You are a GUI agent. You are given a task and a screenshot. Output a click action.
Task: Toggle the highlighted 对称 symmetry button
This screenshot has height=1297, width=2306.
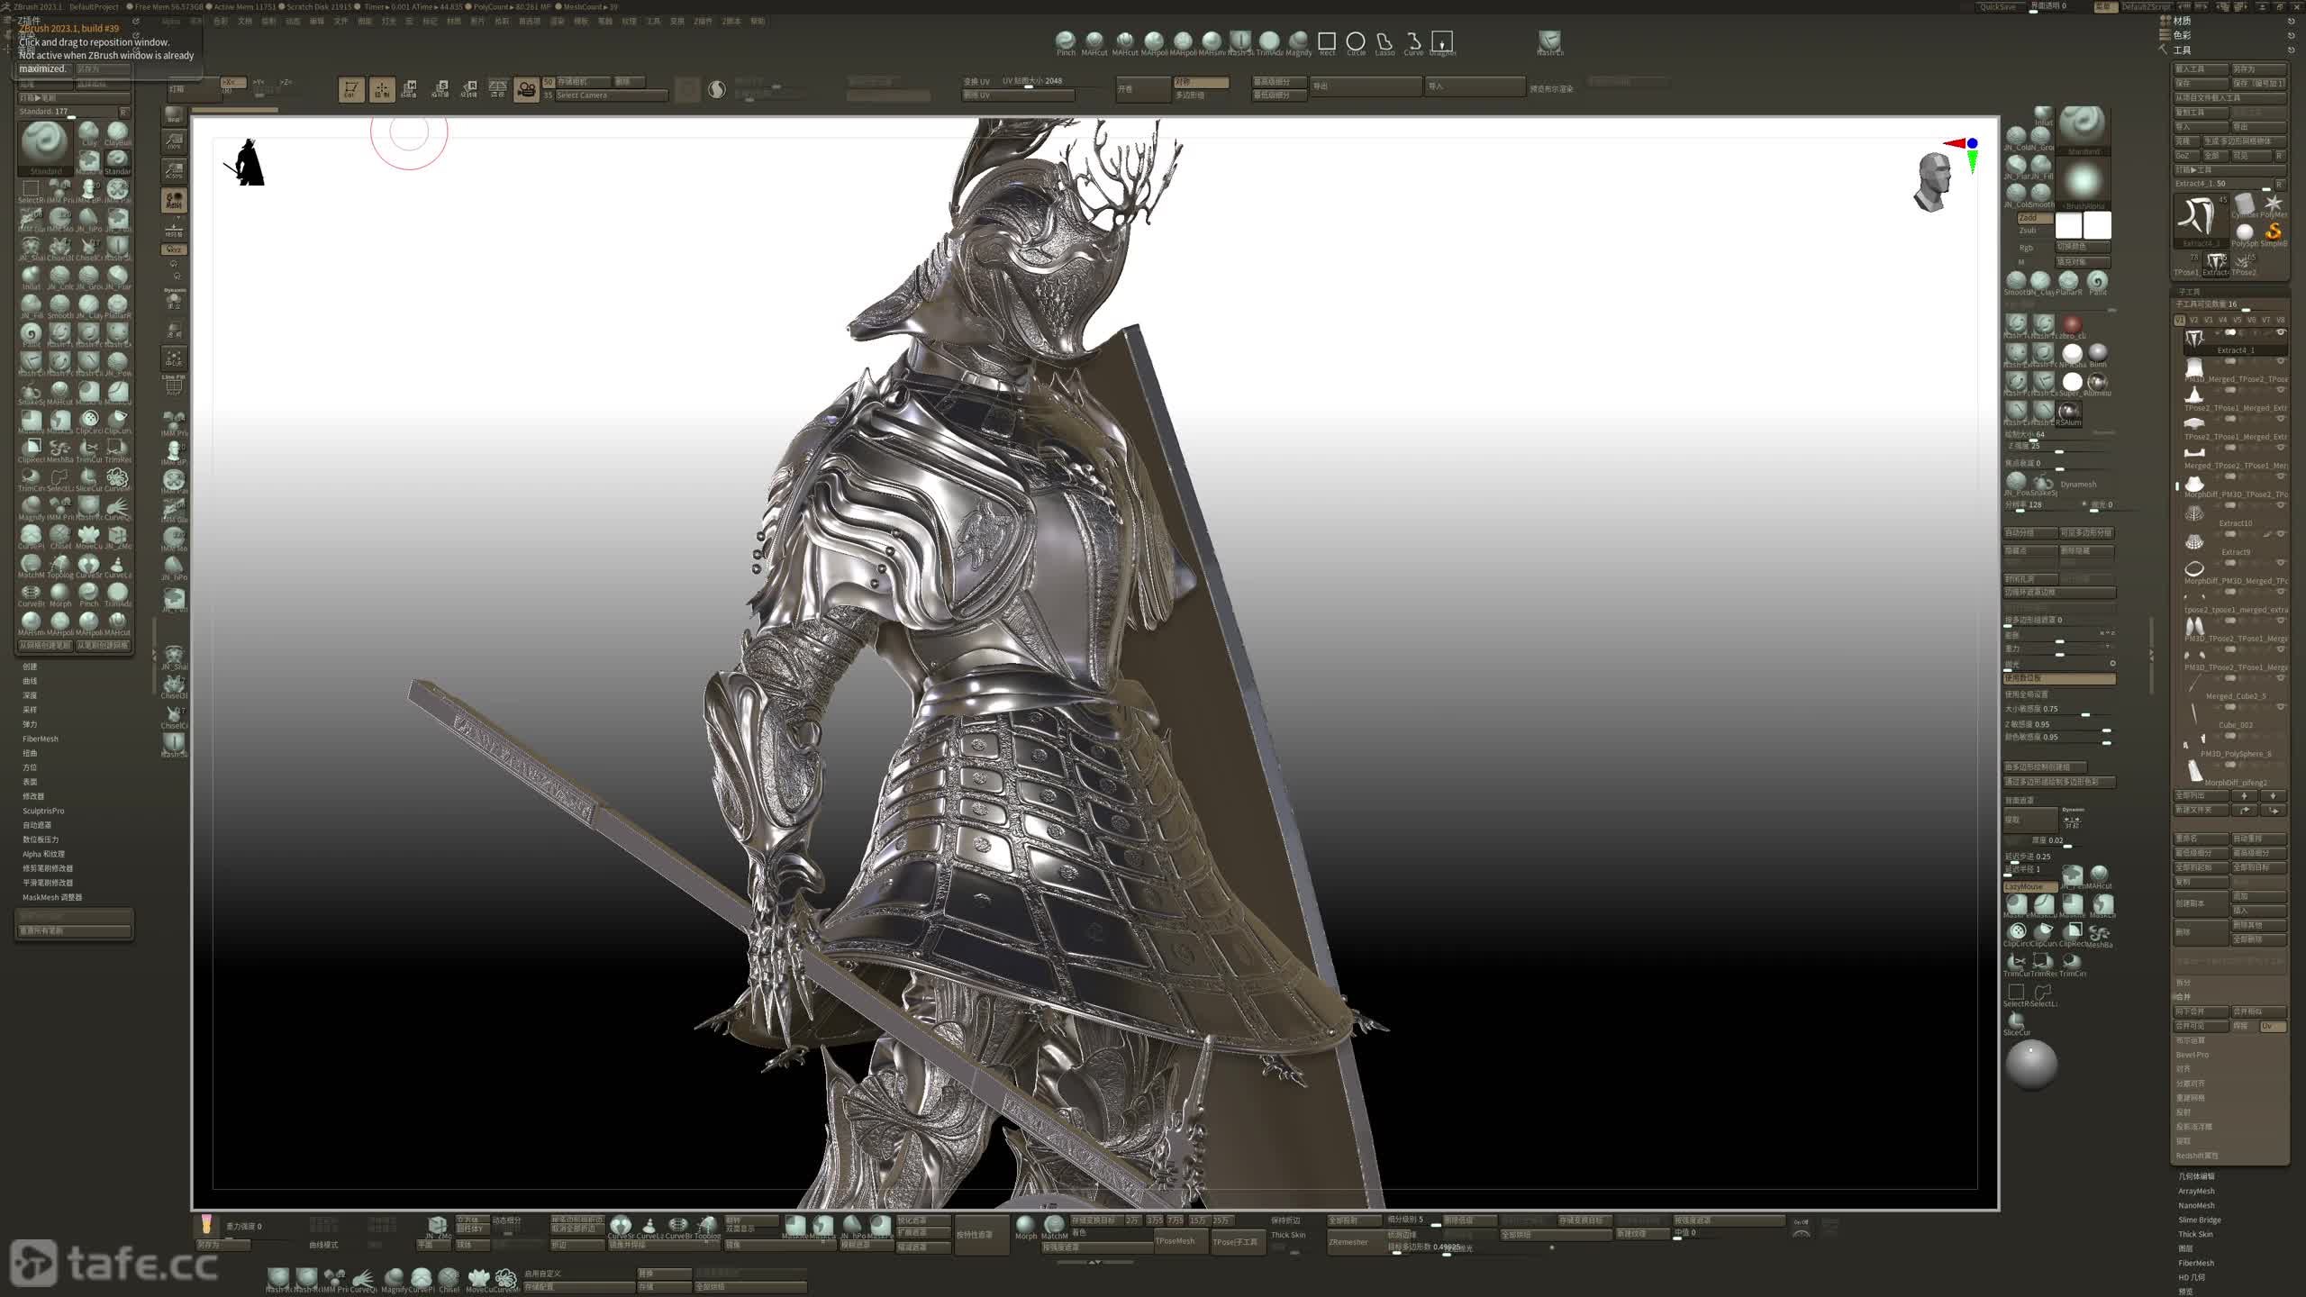pos(1201,82)
